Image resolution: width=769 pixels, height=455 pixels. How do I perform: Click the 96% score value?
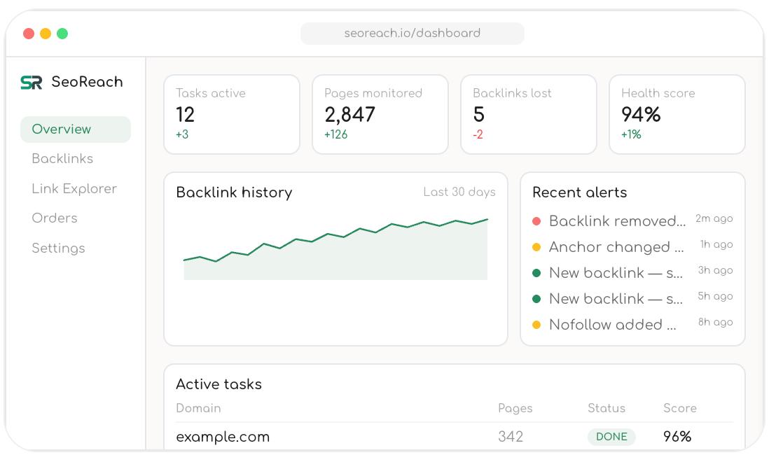(x=677, y=436)
